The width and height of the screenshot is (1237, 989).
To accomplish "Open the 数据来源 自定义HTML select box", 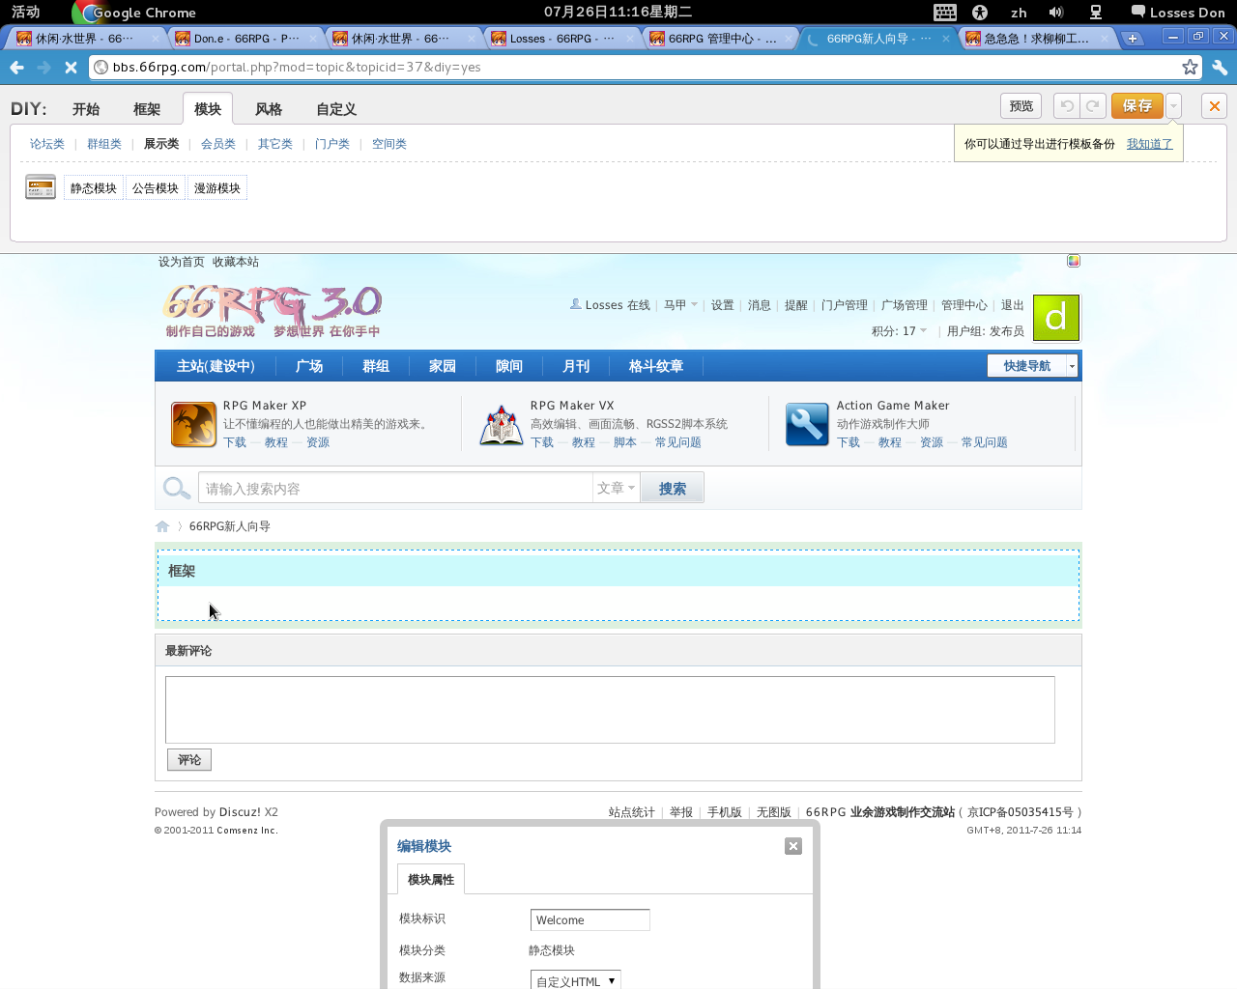I will point(575,980).
